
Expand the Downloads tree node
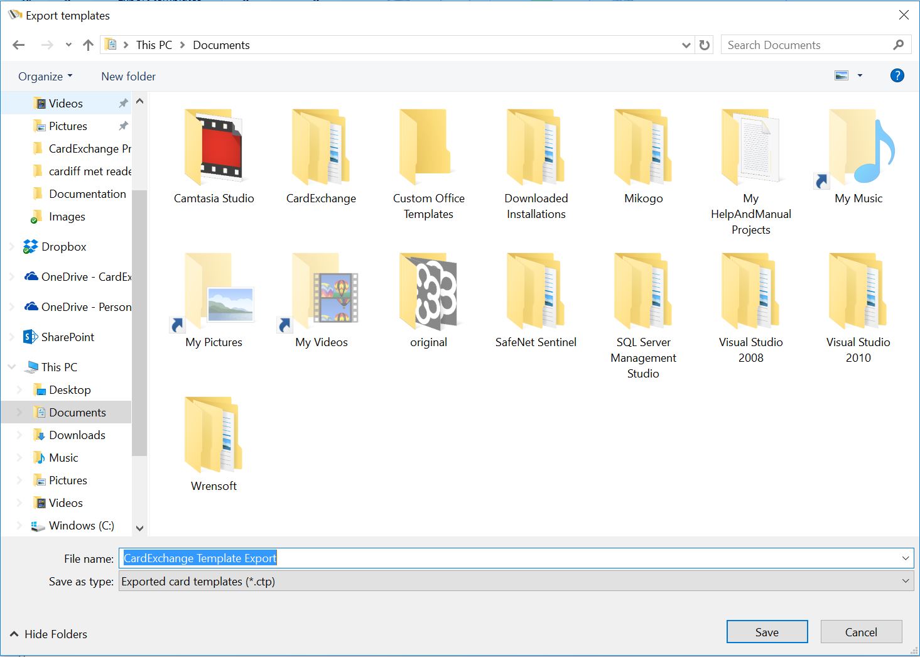point(19,435)
